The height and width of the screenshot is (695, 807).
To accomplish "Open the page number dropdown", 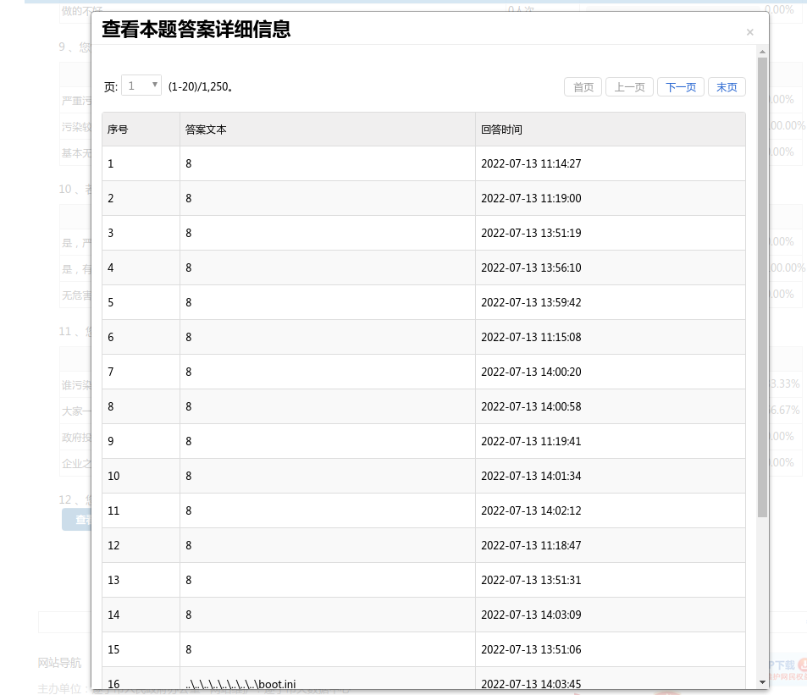I will (x=141, y=85).
